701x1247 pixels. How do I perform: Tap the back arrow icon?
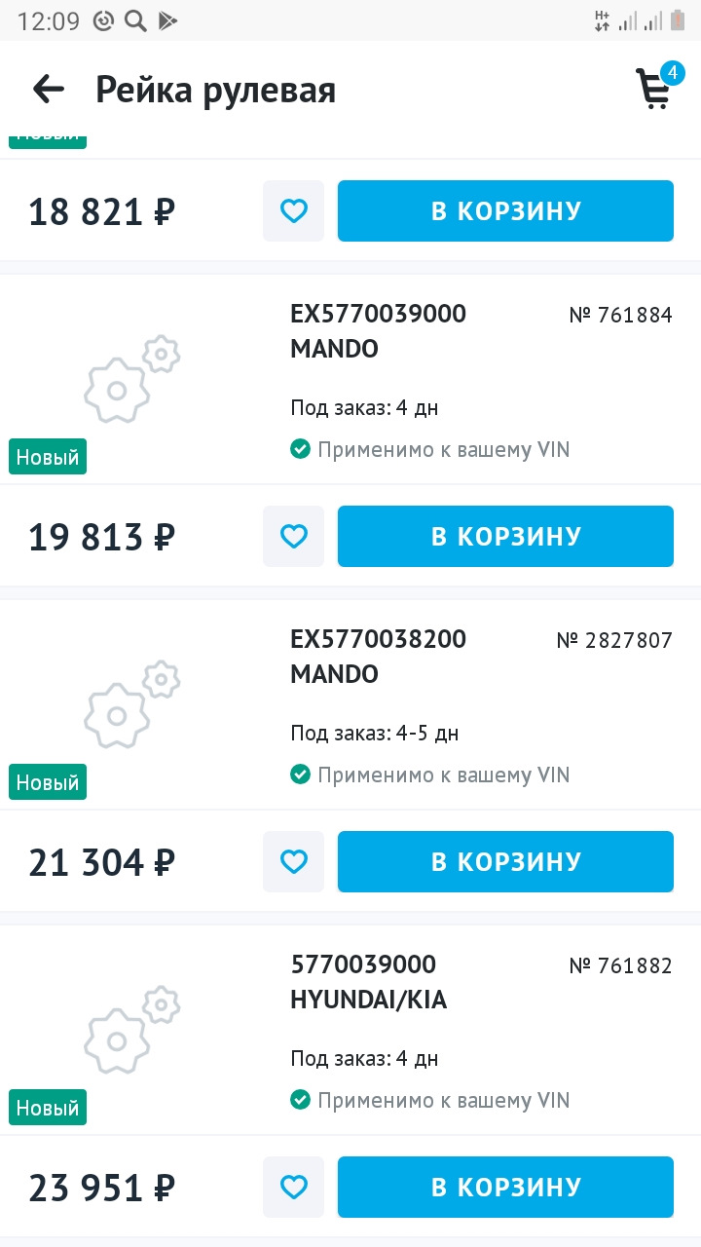(48, 90)
